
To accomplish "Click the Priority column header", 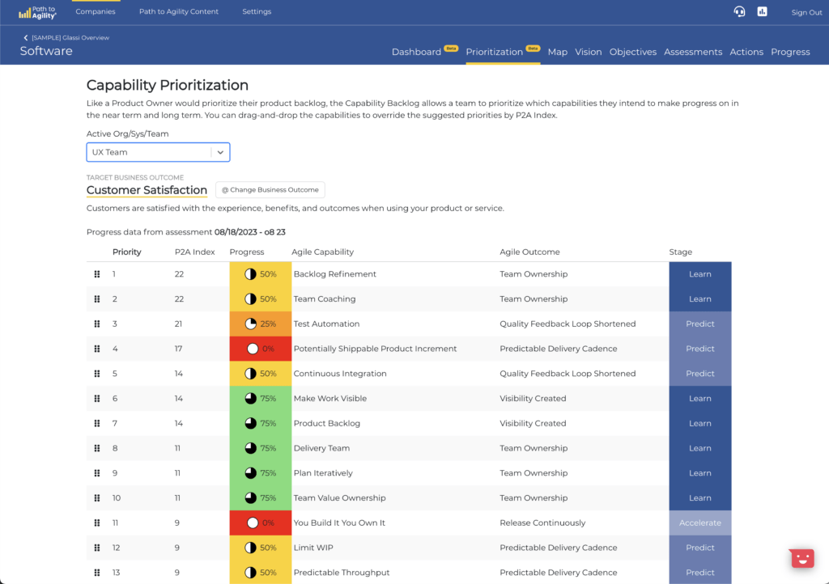I will [127, 252].
